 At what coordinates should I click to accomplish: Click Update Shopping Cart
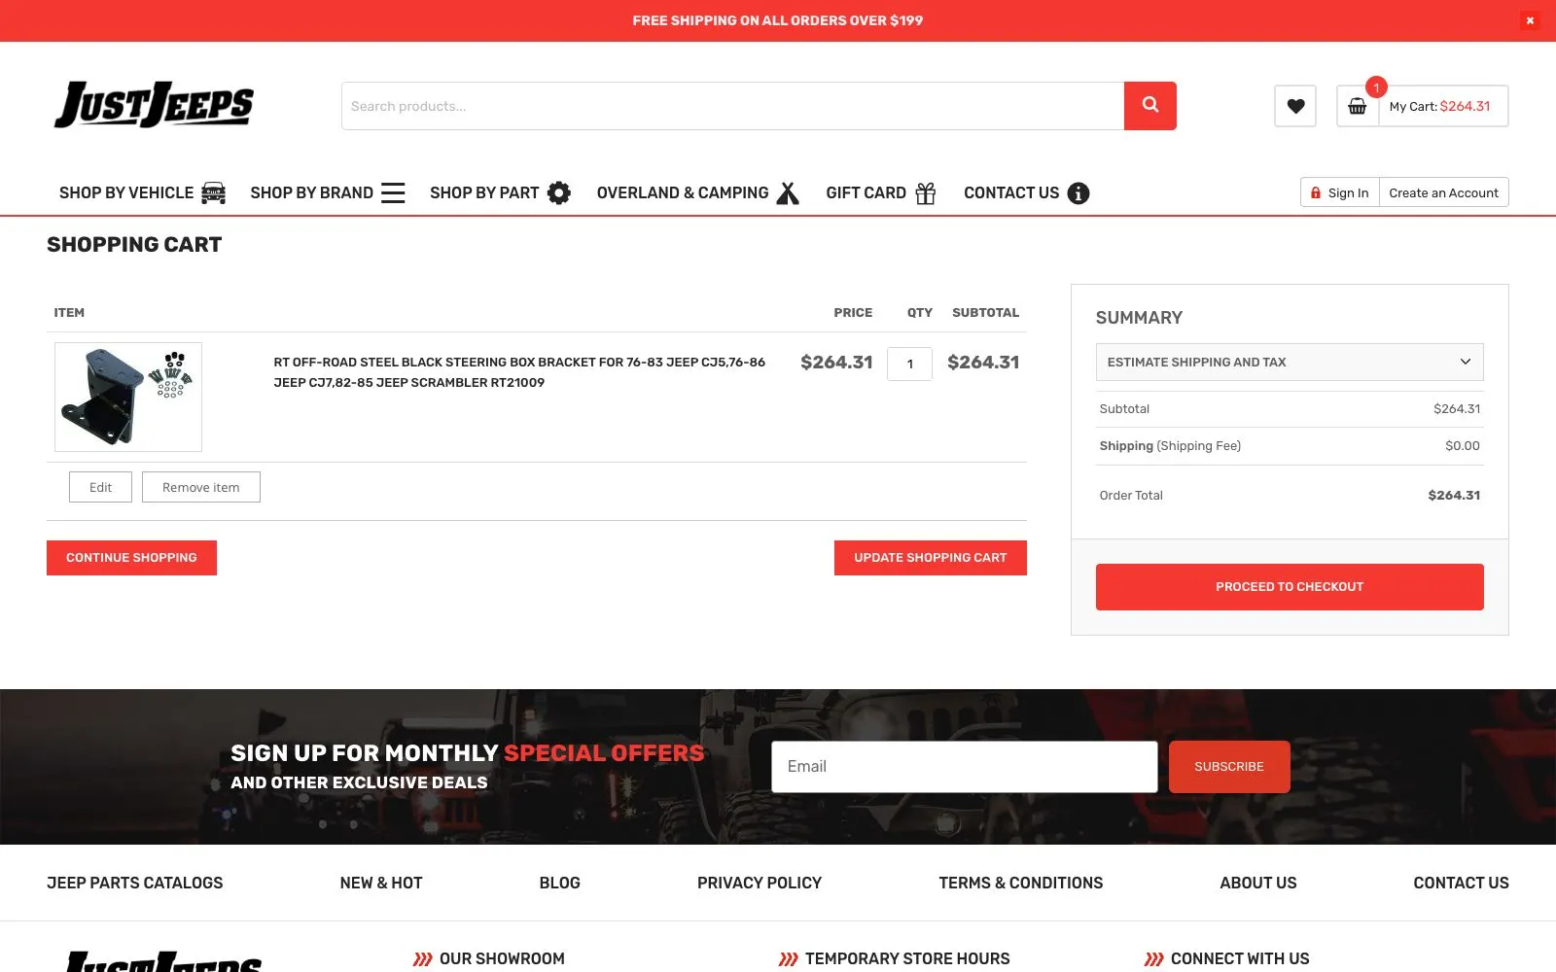(x=931, y=558)
